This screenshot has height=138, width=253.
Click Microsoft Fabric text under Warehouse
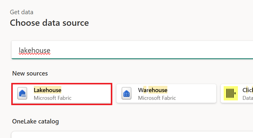coord(157,98)
